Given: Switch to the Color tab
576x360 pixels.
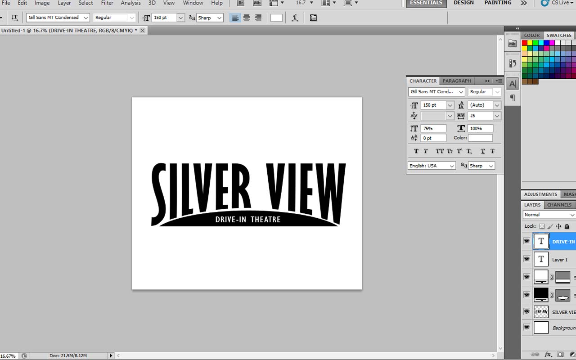Looking at the screenshot, I should [x=531, y=35].
